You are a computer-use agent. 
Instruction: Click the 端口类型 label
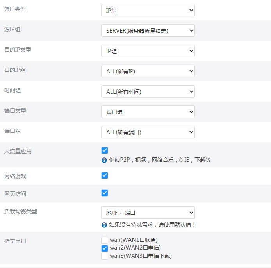pos(15,111)
